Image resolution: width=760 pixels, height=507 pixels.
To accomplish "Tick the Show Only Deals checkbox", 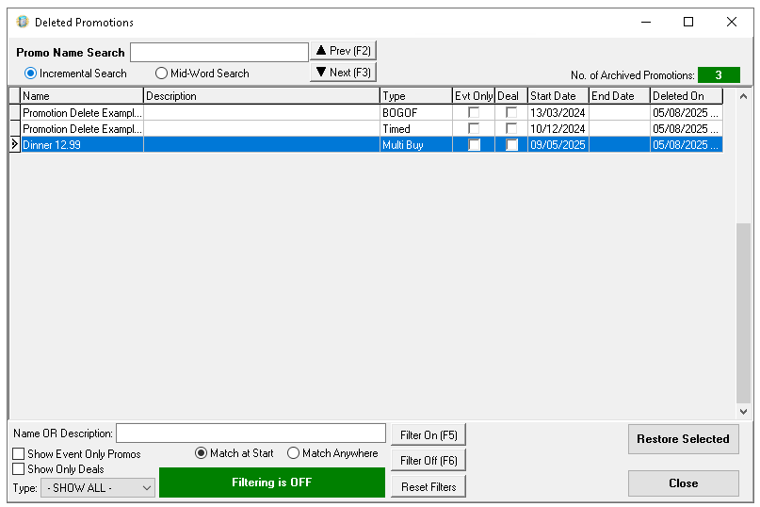I will coord(19,469).
